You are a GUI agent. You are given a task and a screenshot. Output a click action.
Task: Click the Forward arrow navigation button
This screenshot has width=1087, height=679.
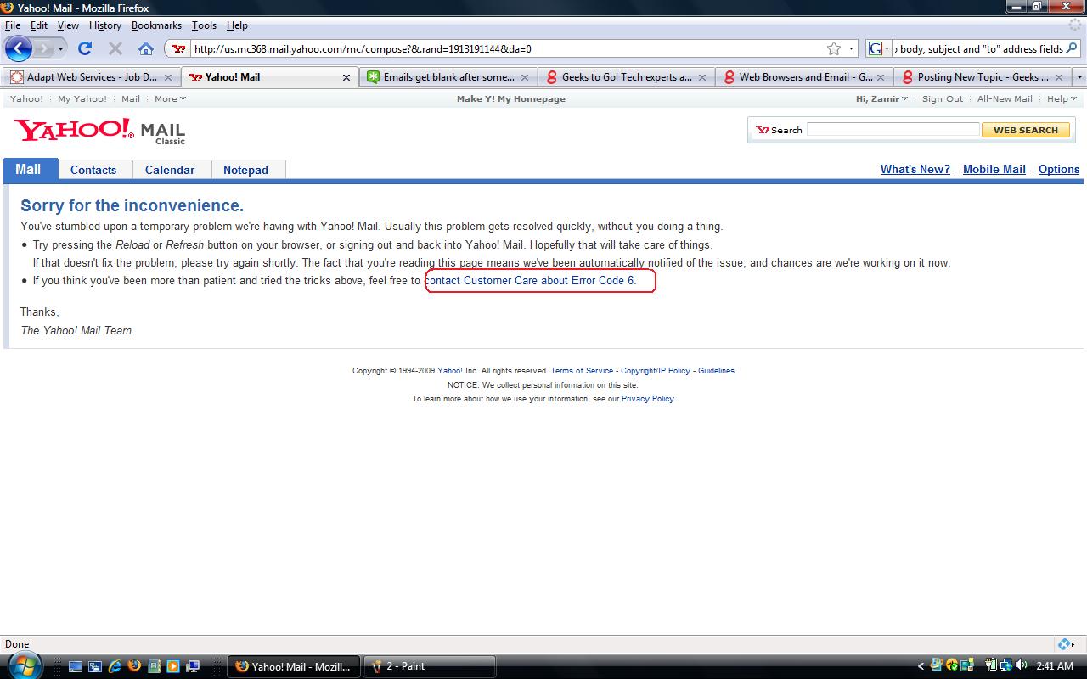point(44,48)
